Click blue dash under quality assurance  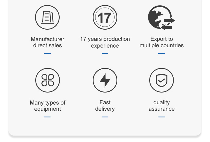coord(162,117)
